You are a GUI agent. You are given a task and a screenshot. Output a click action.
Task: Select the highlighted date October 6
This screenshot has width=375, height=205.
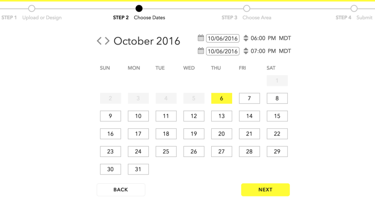tap(222, 98)
